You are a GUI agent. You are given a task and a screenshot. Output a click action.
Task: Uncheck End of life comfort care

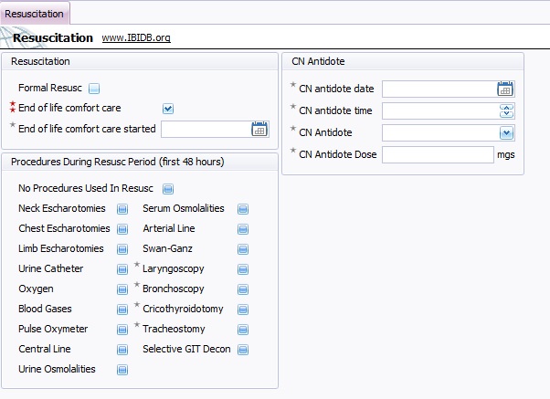click(167, 109)
